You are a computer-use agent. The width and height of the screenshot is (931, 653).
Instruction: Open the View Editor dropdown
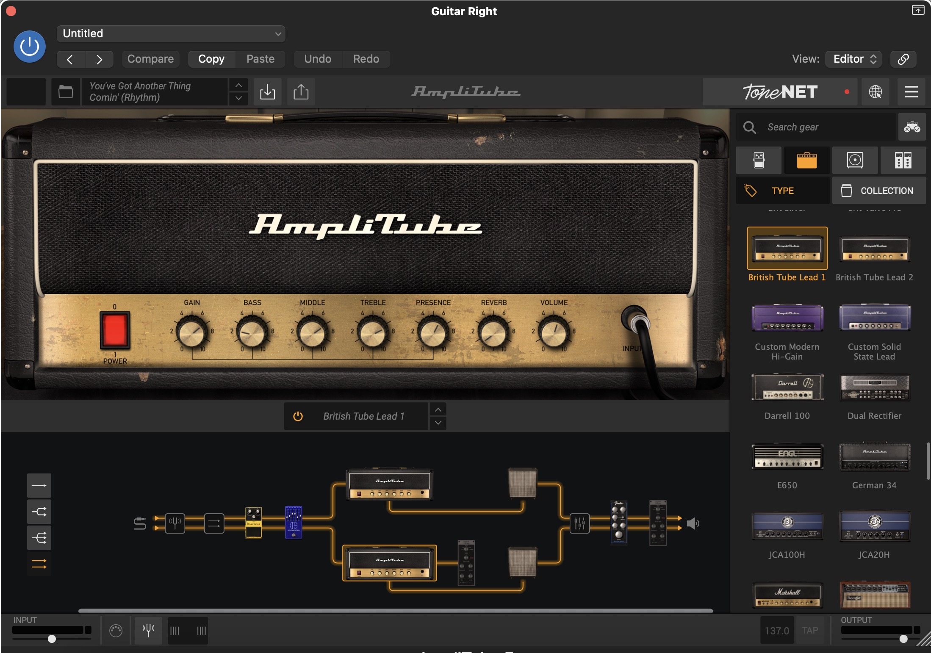pyautogui.click(x=853, y=59)
